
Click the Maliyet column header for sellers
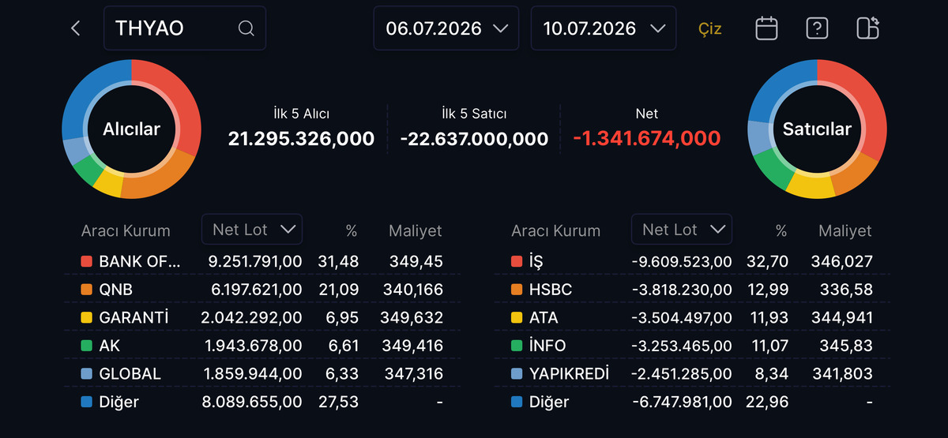[845, 230]
